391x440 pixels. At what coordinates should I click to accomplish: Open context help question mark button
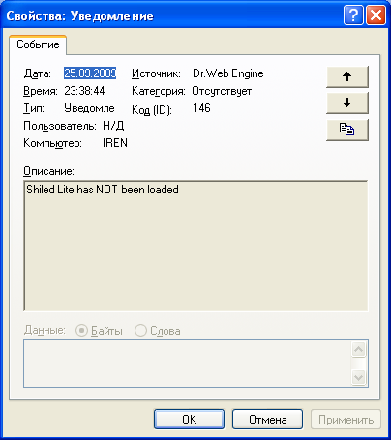pyautogui.click(x=353, y=15)
